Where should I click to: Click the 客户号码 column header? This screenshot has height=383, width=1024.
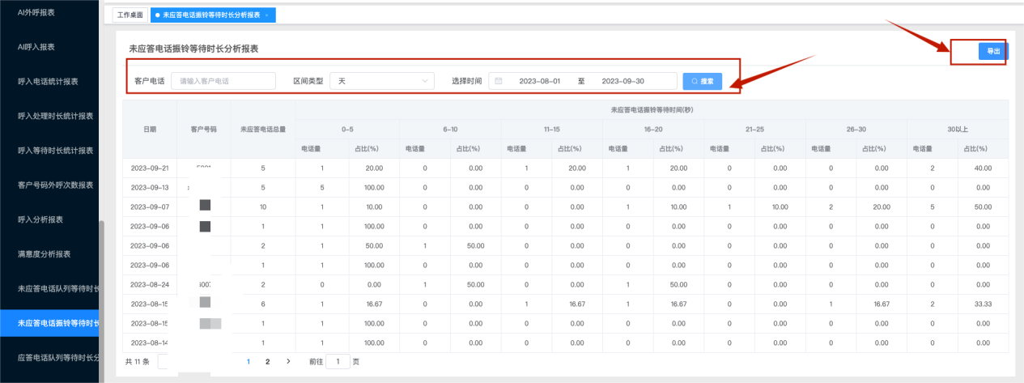(203, 130)
